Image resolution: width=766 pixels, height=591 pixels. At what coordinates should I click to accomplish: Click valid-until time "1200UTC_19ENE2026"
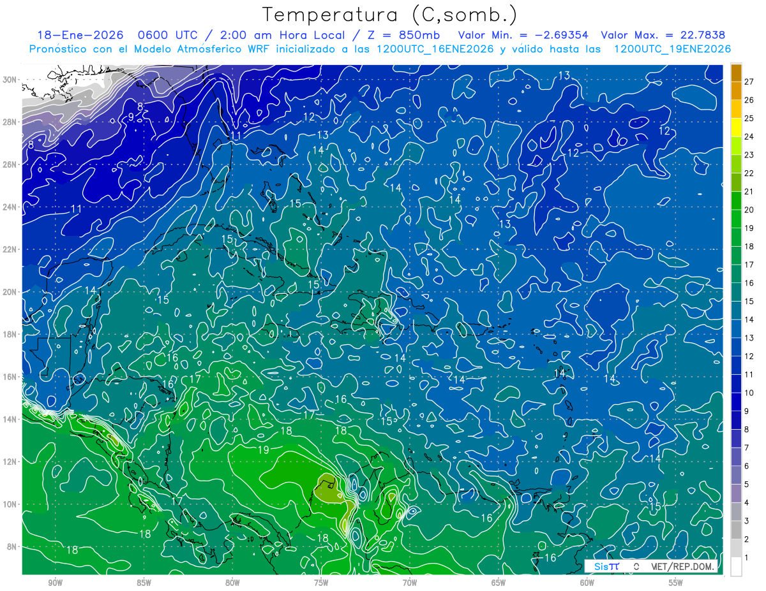(672, 49)
